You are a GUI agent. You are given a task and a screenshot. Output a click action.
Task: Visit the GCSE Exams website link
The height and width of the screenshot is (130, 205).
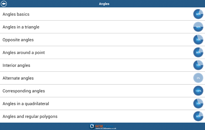pos(103,127)
